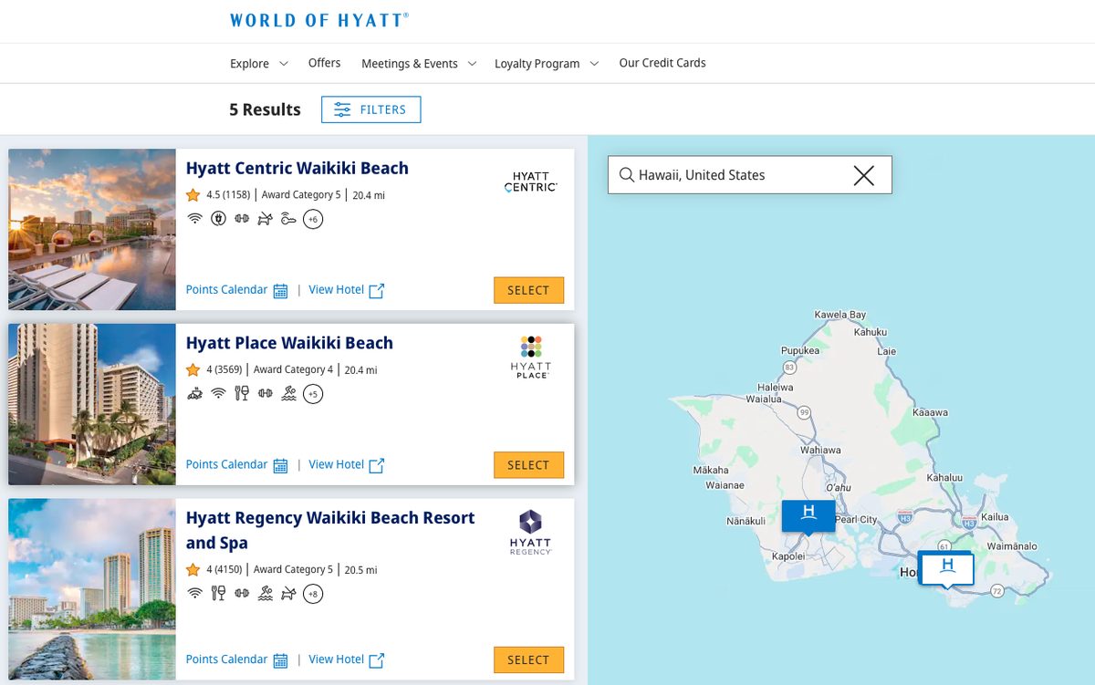Click Hyatt Centric EV charging plug icon
This screenshot has height=685, width=1095.
218,219
